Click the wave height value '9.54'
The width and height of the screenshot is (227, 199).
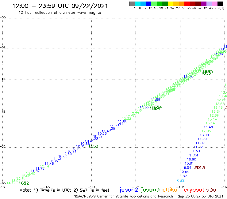click(188, 168)
